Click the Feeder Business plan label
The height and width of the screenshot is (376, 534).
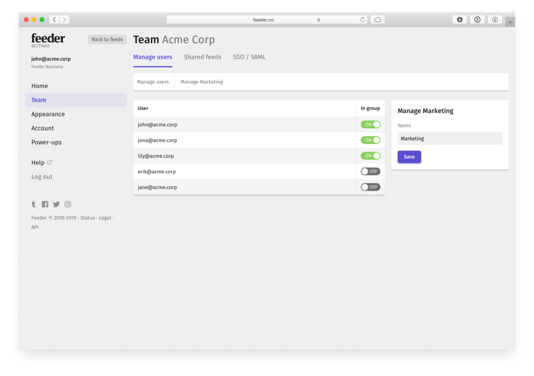[x=47, y=67]
